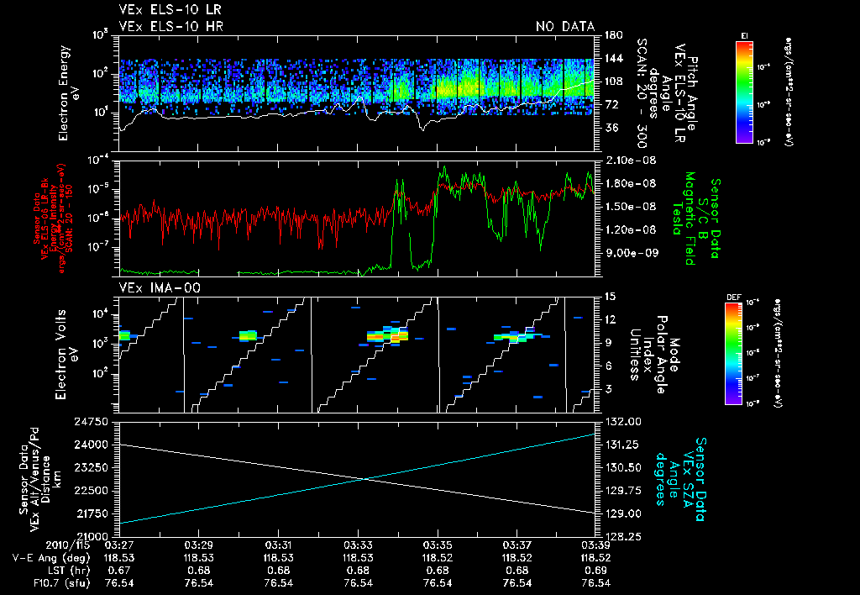Click the 132.00 SZA tick label
This screenshot has height=595, width=860.
tap(623, 422)
